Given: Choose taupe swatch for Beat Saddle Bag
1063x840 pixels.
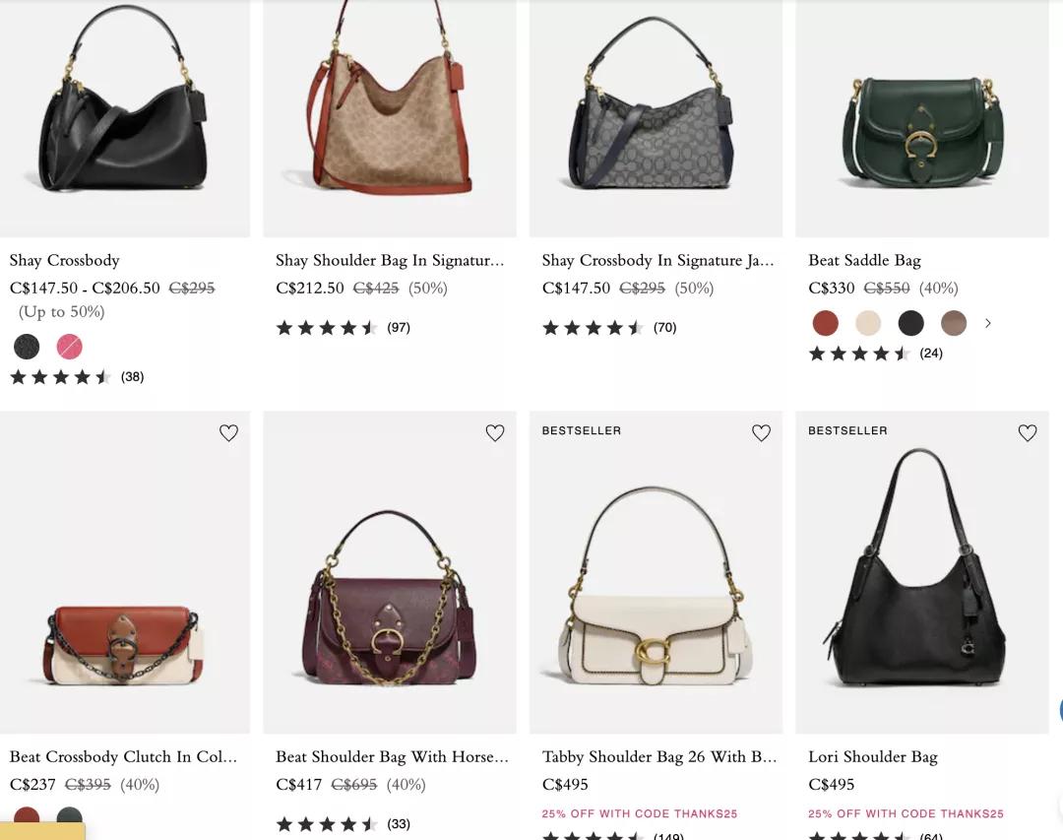Looking at the screenshot, I should [954, 323].
